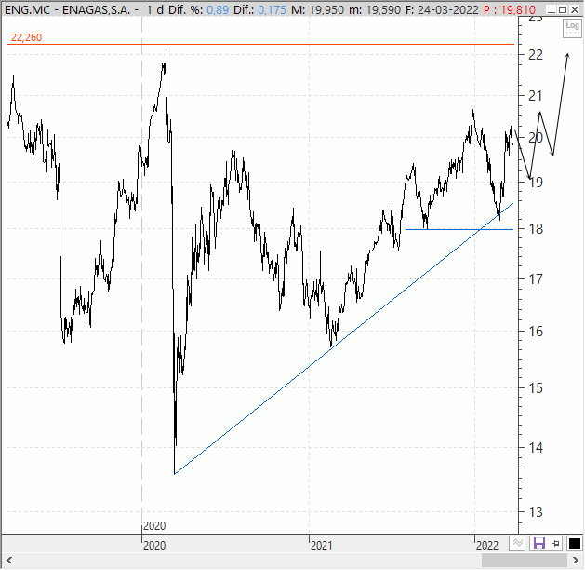The width and height of the screenshot is (585, 570).
Task: Click the 20 price axis label
Action: (x=536, y=138)
